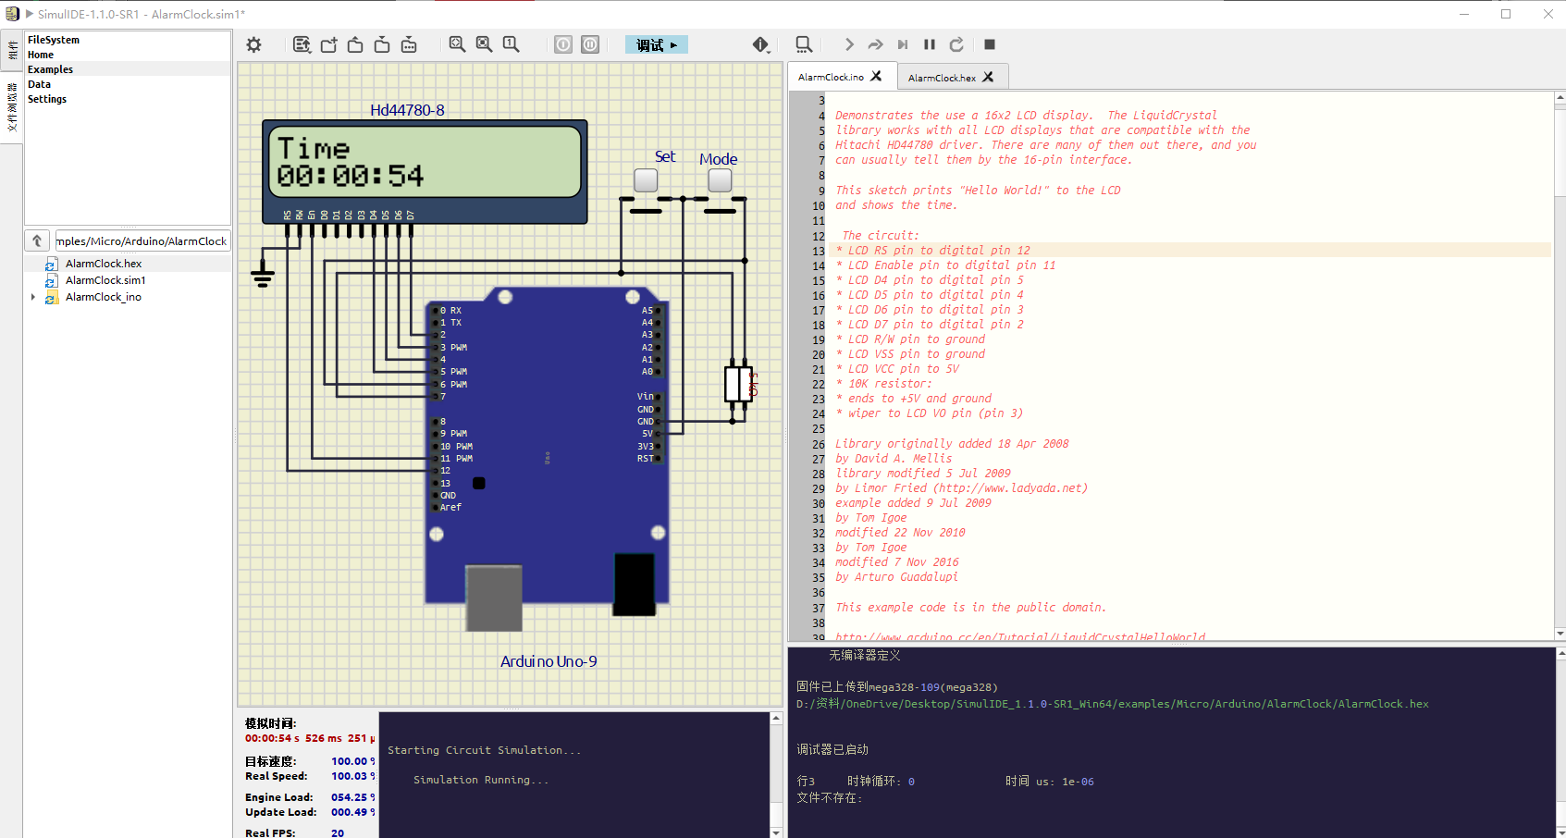
Task: Click the 调试 debug button
Action: click(x=656, y=44)
